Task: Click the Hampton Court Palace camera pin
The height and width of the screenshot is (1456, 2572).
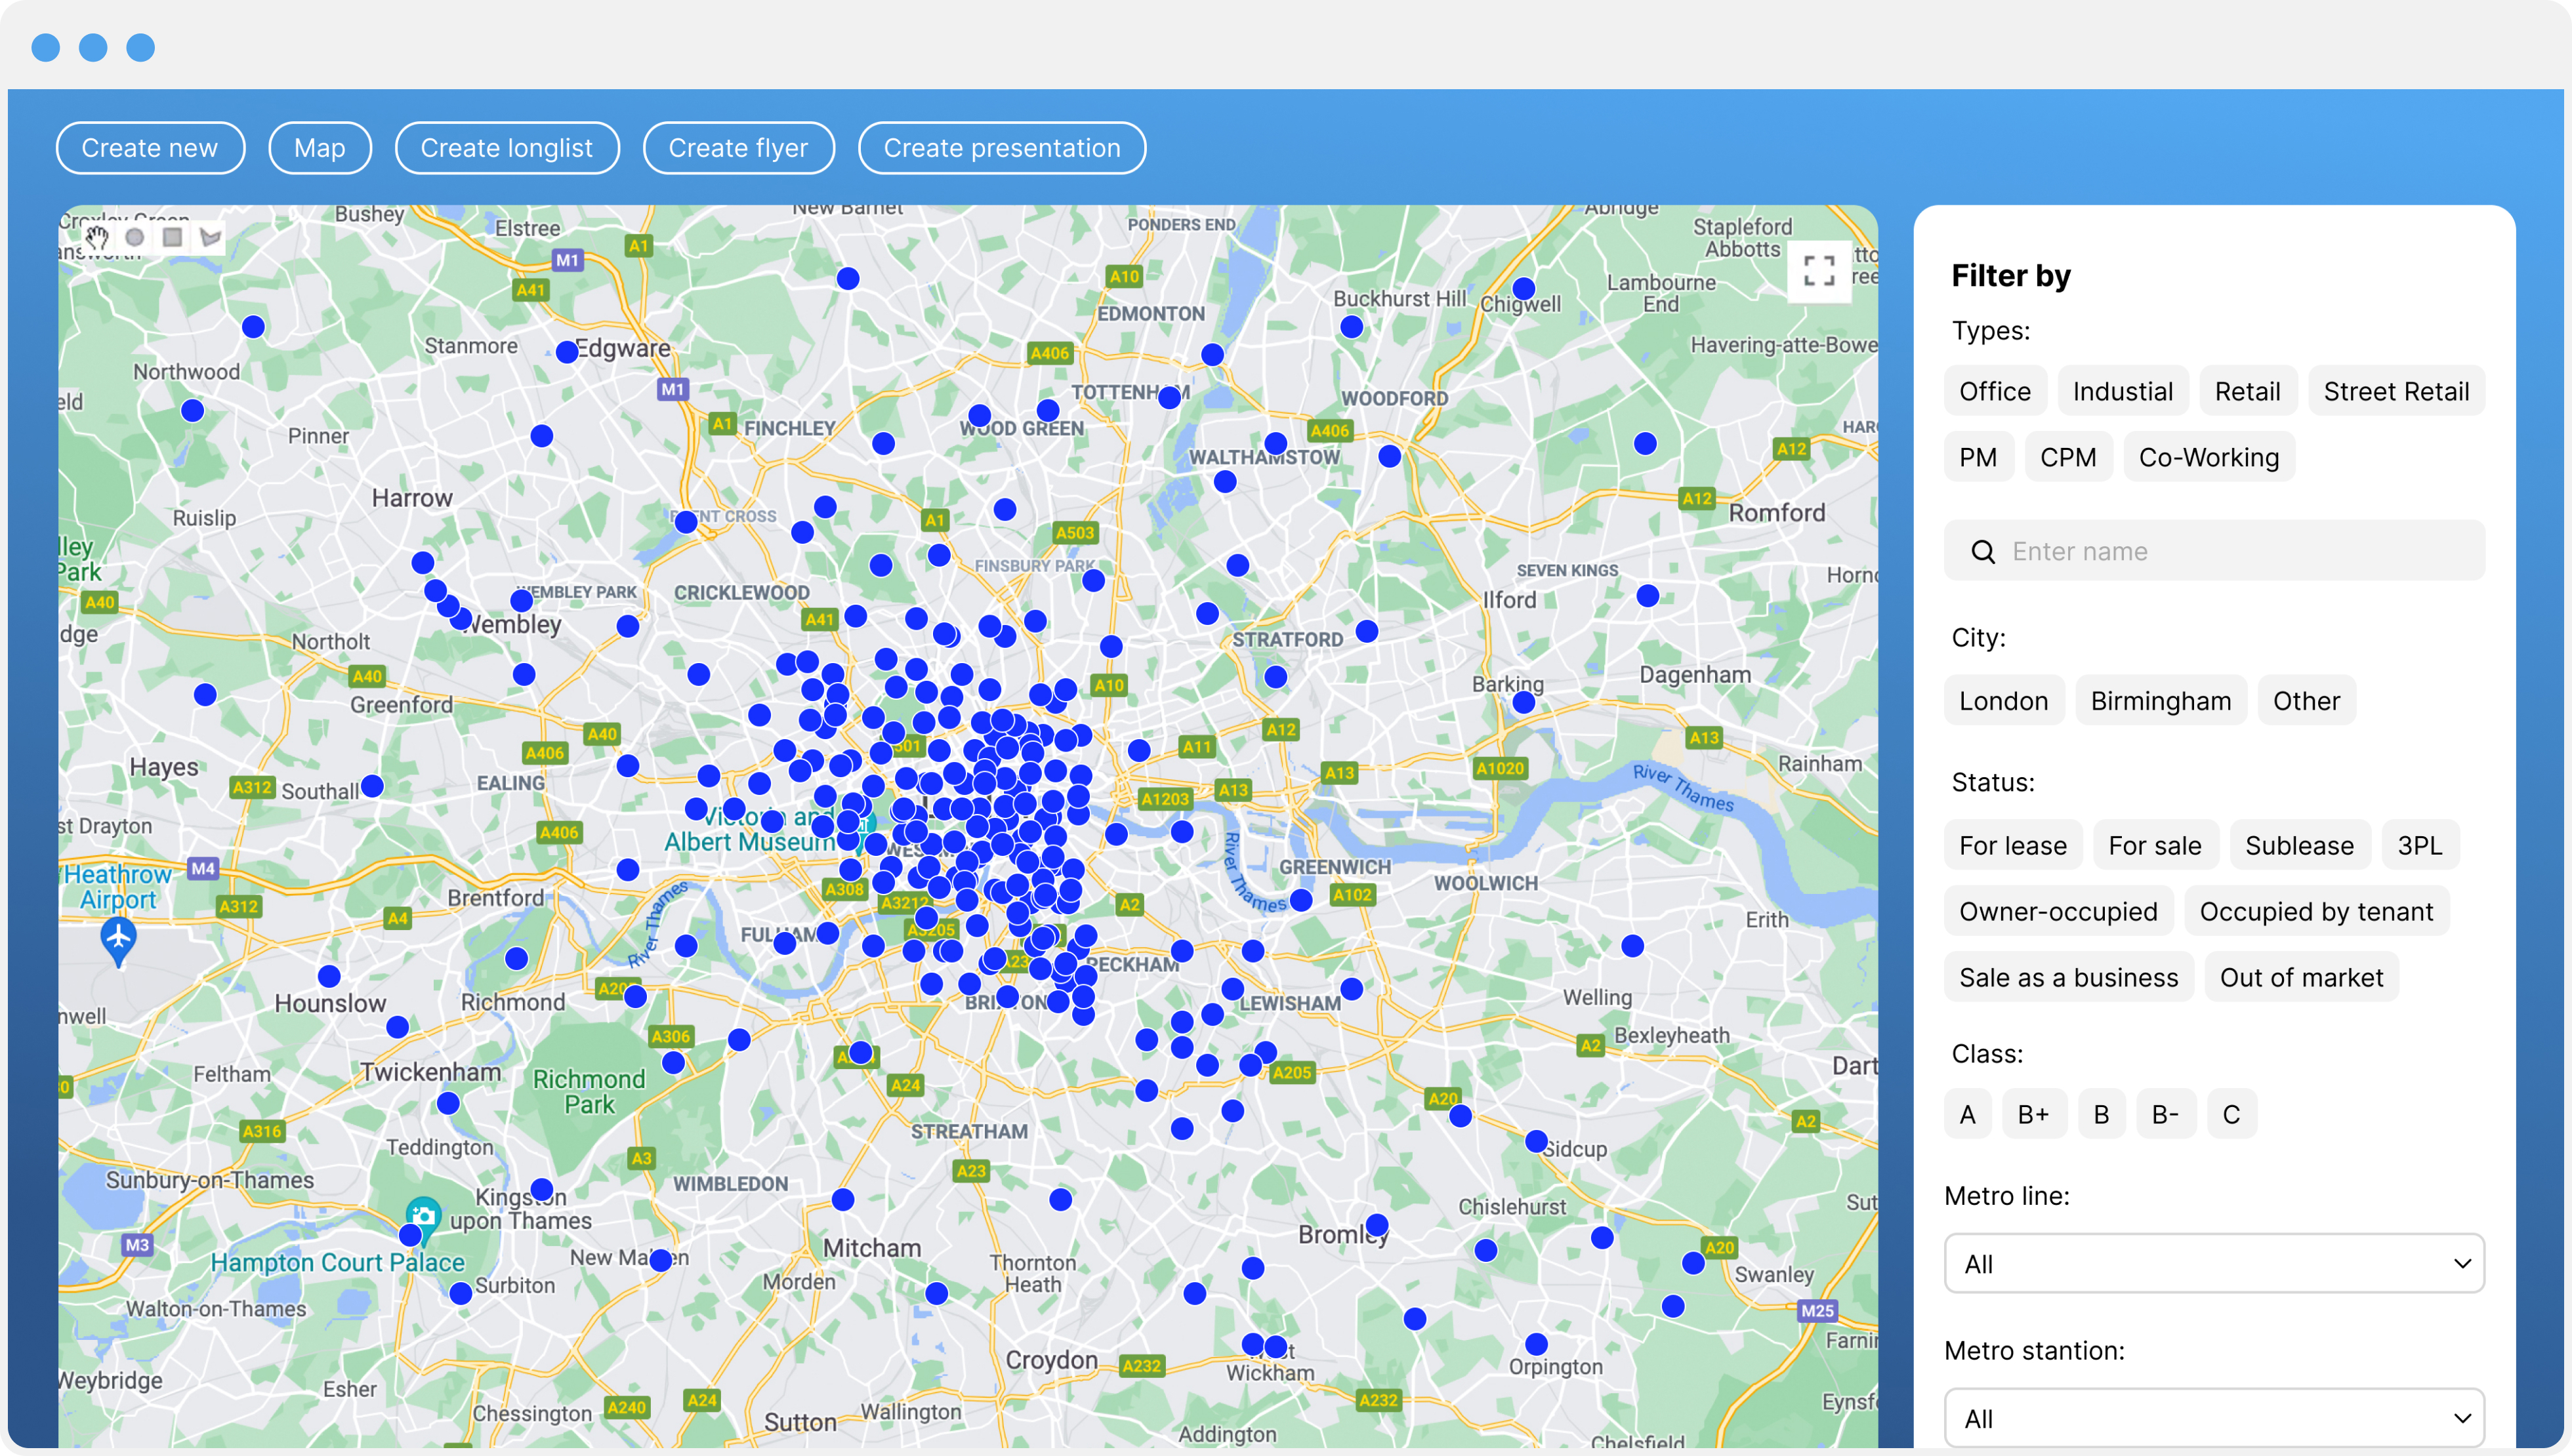Action: [423, 1217]
